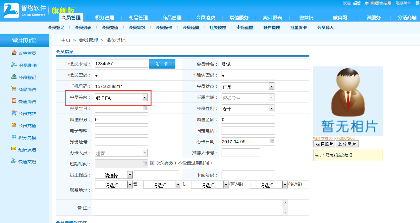Expand the 员工提成 selection dropdown
Screen dimensions: 420x223
[130, 175]
